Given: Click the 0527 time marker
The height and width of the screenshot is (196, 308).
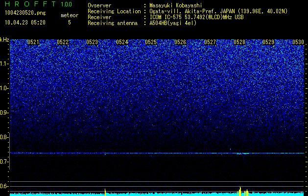Looking at the screenshot, I should tap(210, 42).
